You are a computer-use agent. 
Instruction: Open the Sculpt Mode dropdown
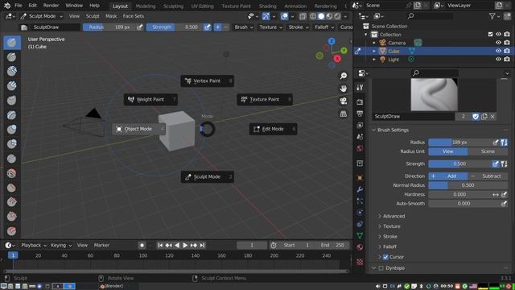point(42,16)
